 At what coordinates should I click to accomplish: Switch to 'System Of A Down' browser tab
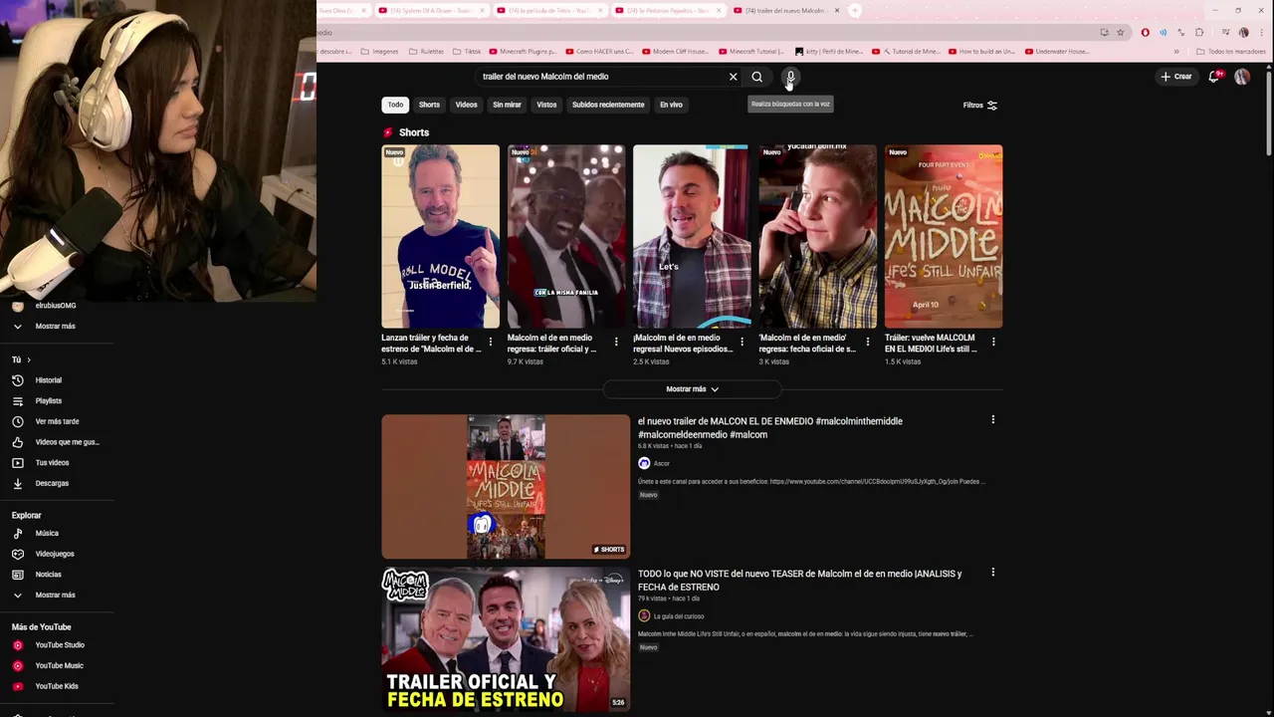430,10
